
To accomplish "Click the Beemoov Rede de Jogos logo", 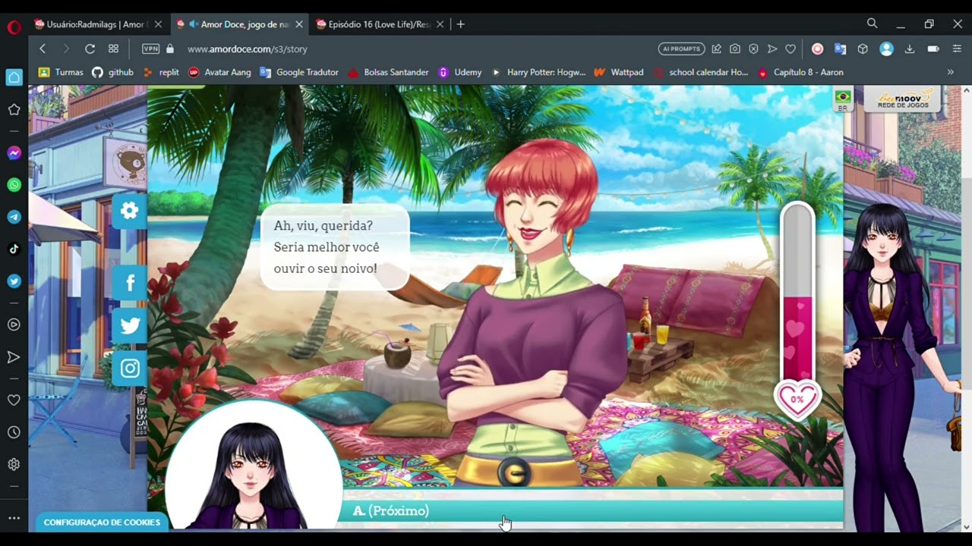I will (x=902, y=99).
